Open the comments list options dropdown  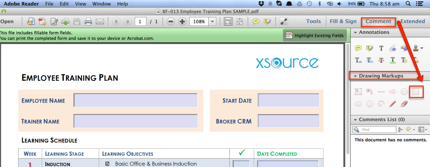click(x=422, y=130)
